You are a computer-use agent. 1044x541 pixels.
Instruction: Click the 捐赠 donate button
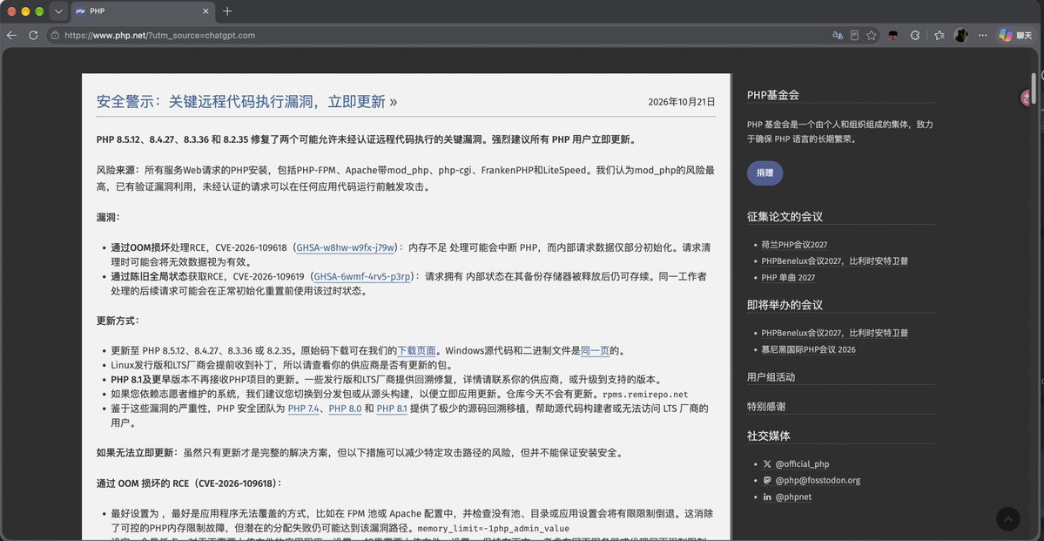coord(765,173)
